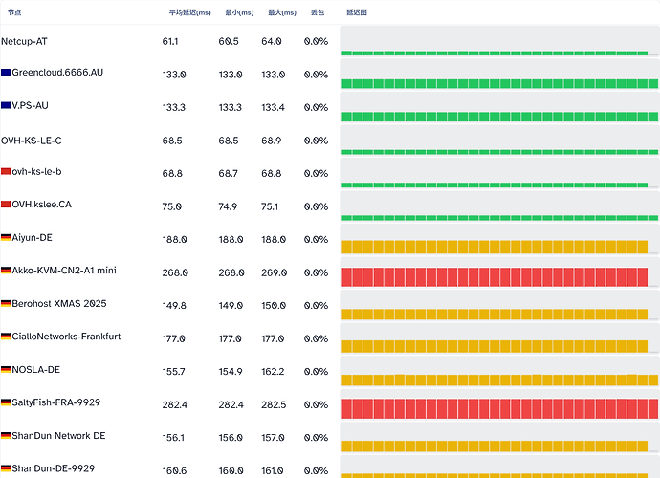660x478 pixels.
Task: Click the 156.1 average for ShanDun Network DE
Action: point(173,438)
